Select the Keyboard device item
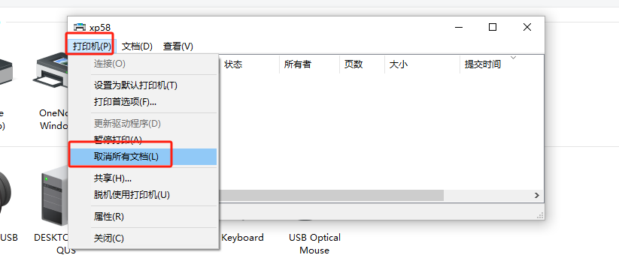The width and height of the screenshot is (619, 270). point(242,238)
